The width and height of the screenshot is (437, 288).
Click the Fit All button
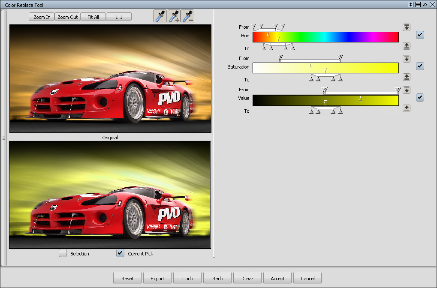[x=93, y=17]
